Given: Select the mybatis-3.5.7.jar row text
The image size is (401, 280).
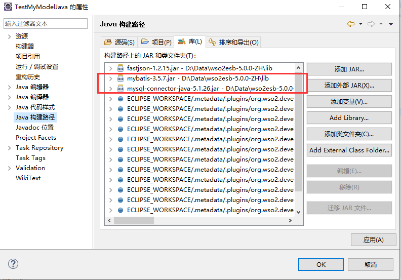Looking at the screenshot, I should coord(197,78).
